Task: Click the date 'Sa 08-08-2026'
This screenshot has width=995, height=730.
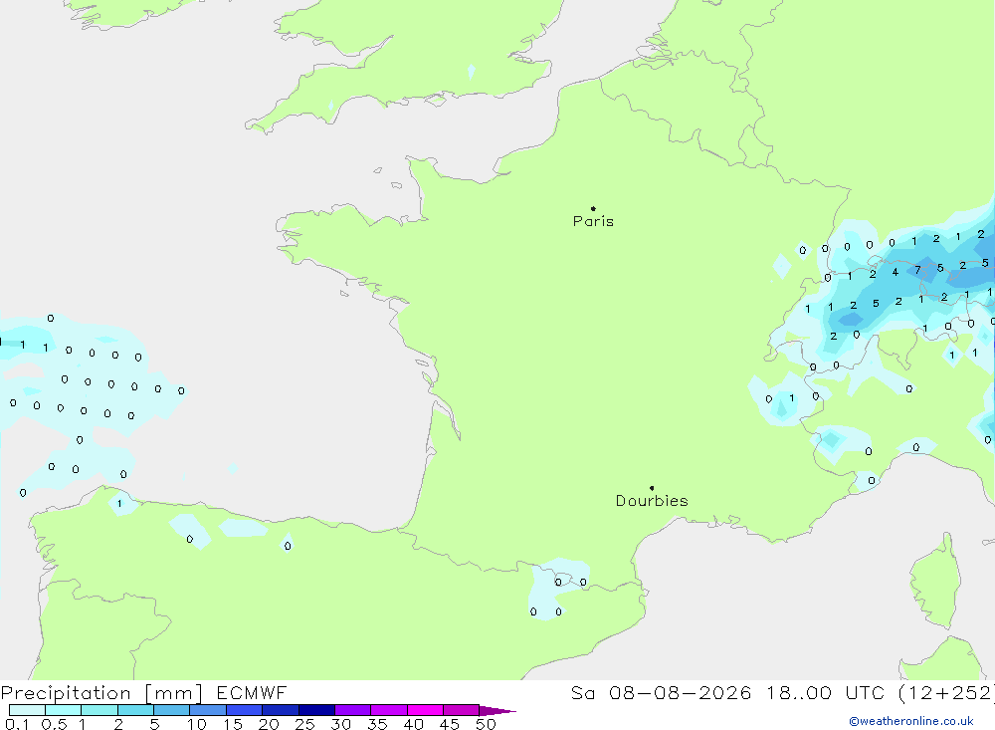Action: click(x=662, y=692)
